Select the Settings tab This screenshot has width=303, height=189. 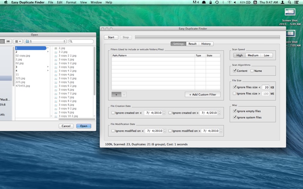coord(178,44)
